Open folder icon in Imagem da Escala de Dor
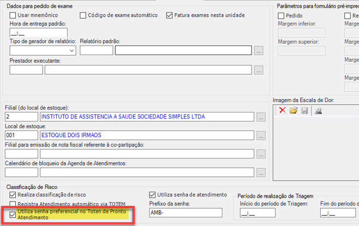This screenshot has height=226, width=359. tap(294, 110)
